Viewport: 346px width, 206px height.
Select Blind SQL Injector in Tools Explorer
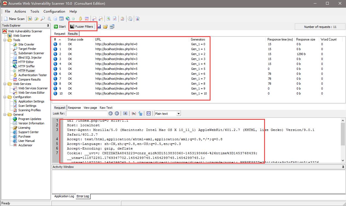pos(30,58)
